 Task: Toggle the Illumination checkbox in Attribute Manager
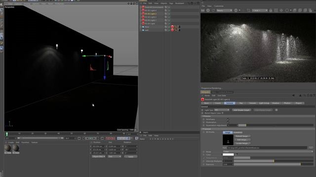click(228, 122)
